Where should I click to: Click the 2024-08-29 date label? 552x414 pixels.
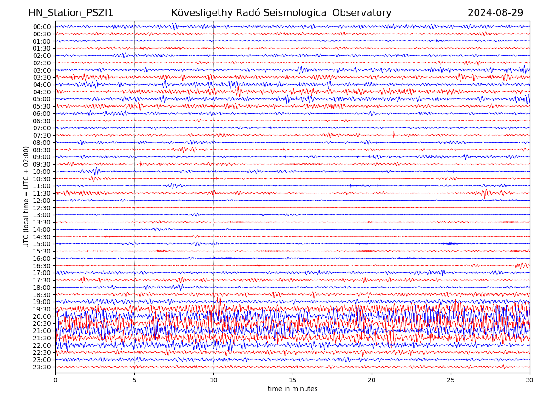click(x=495, y=13)
